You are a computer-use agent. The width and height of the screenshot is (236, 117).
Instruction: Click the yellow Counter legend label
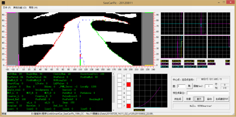[x=189, y=61]
